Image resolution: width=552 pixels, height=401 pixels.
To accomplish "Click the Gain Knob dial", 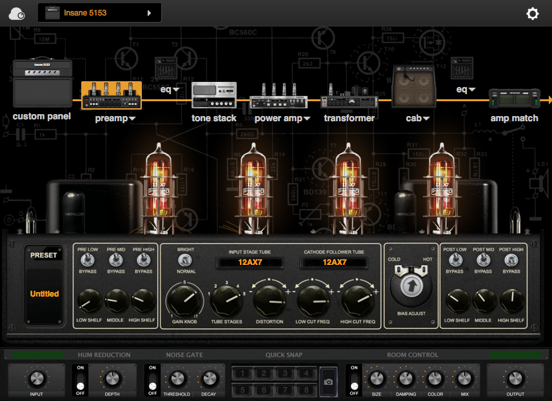I will click(x=184, y=300).
